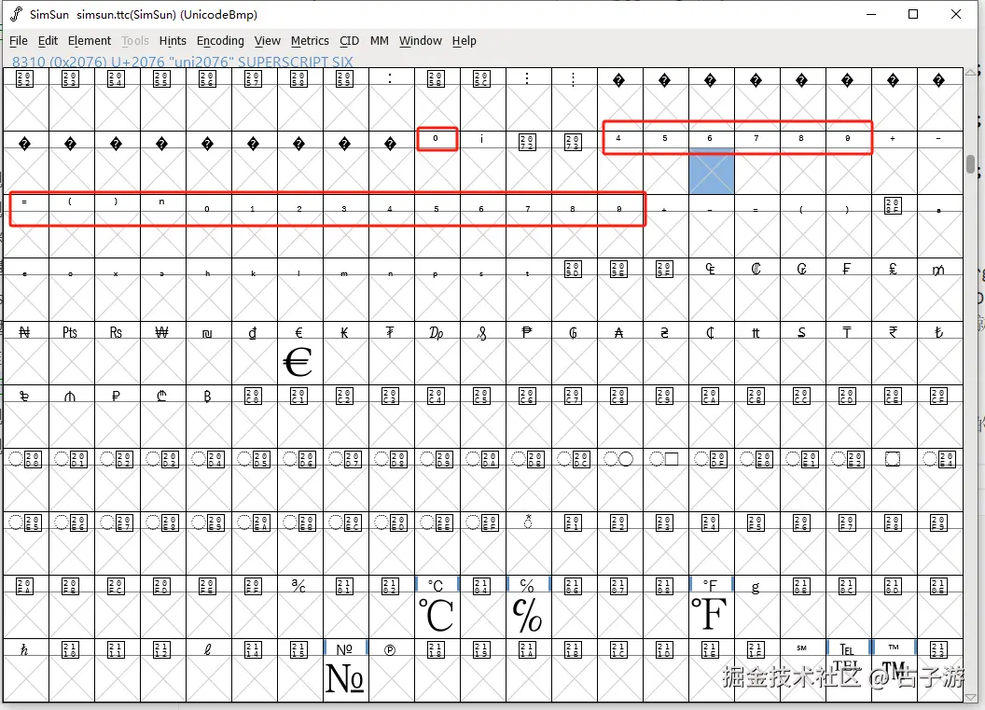Open the Encoding menu
This screenshot has width=985, height=710.
(220, 41)
